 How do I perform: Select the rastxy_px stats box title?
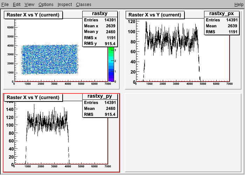(x=222, y=14)
